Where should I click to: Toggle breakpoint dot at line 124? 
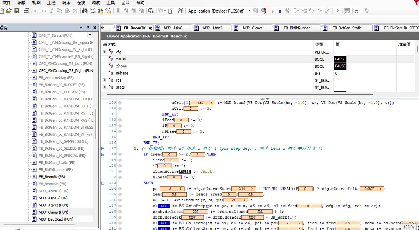tap(120, 189)
